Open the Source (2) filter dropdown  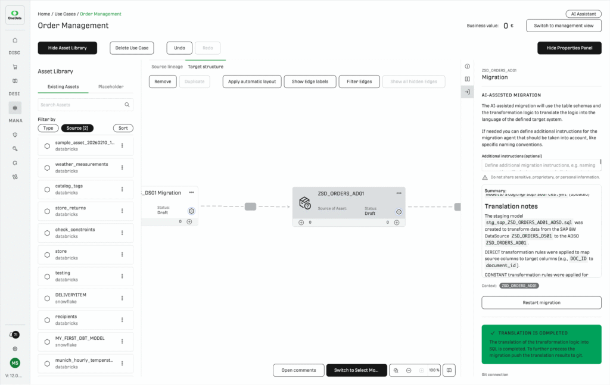tap(77, 128)
